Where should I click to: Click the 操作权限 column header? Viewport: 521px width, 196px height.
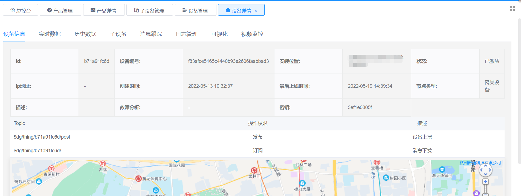pyautogui.click(x=257, y=123)
